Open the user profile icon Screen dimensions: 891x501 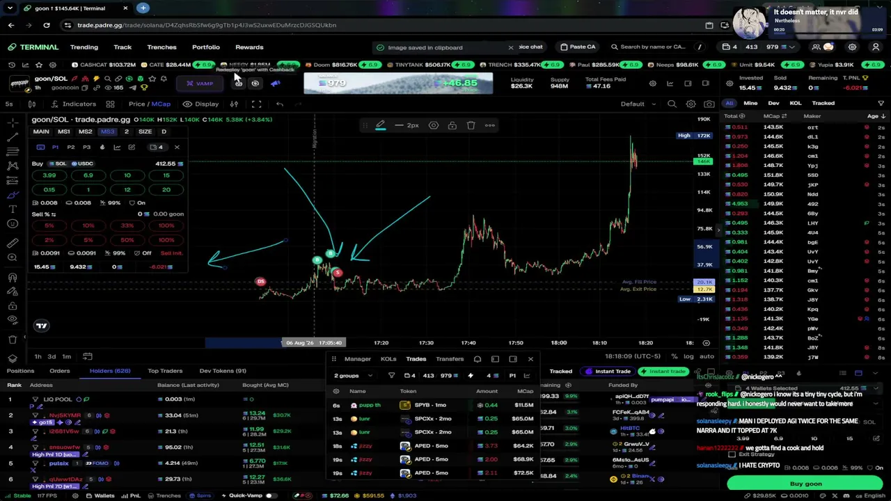click(x=876, y=47)
